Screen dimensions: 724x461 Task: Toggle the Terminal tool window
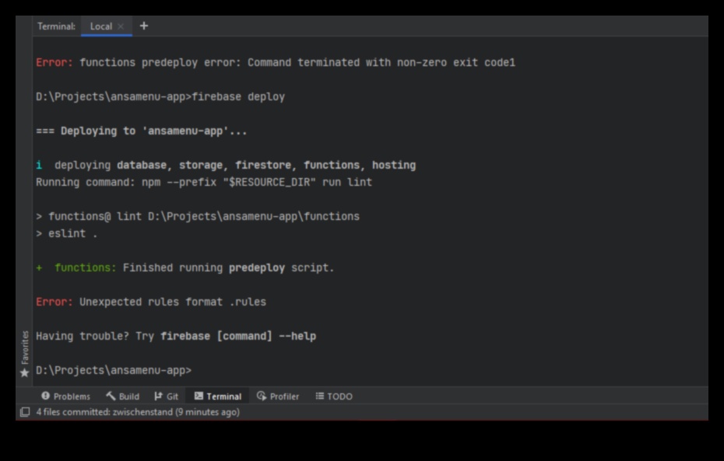click(x=218, y=396)
